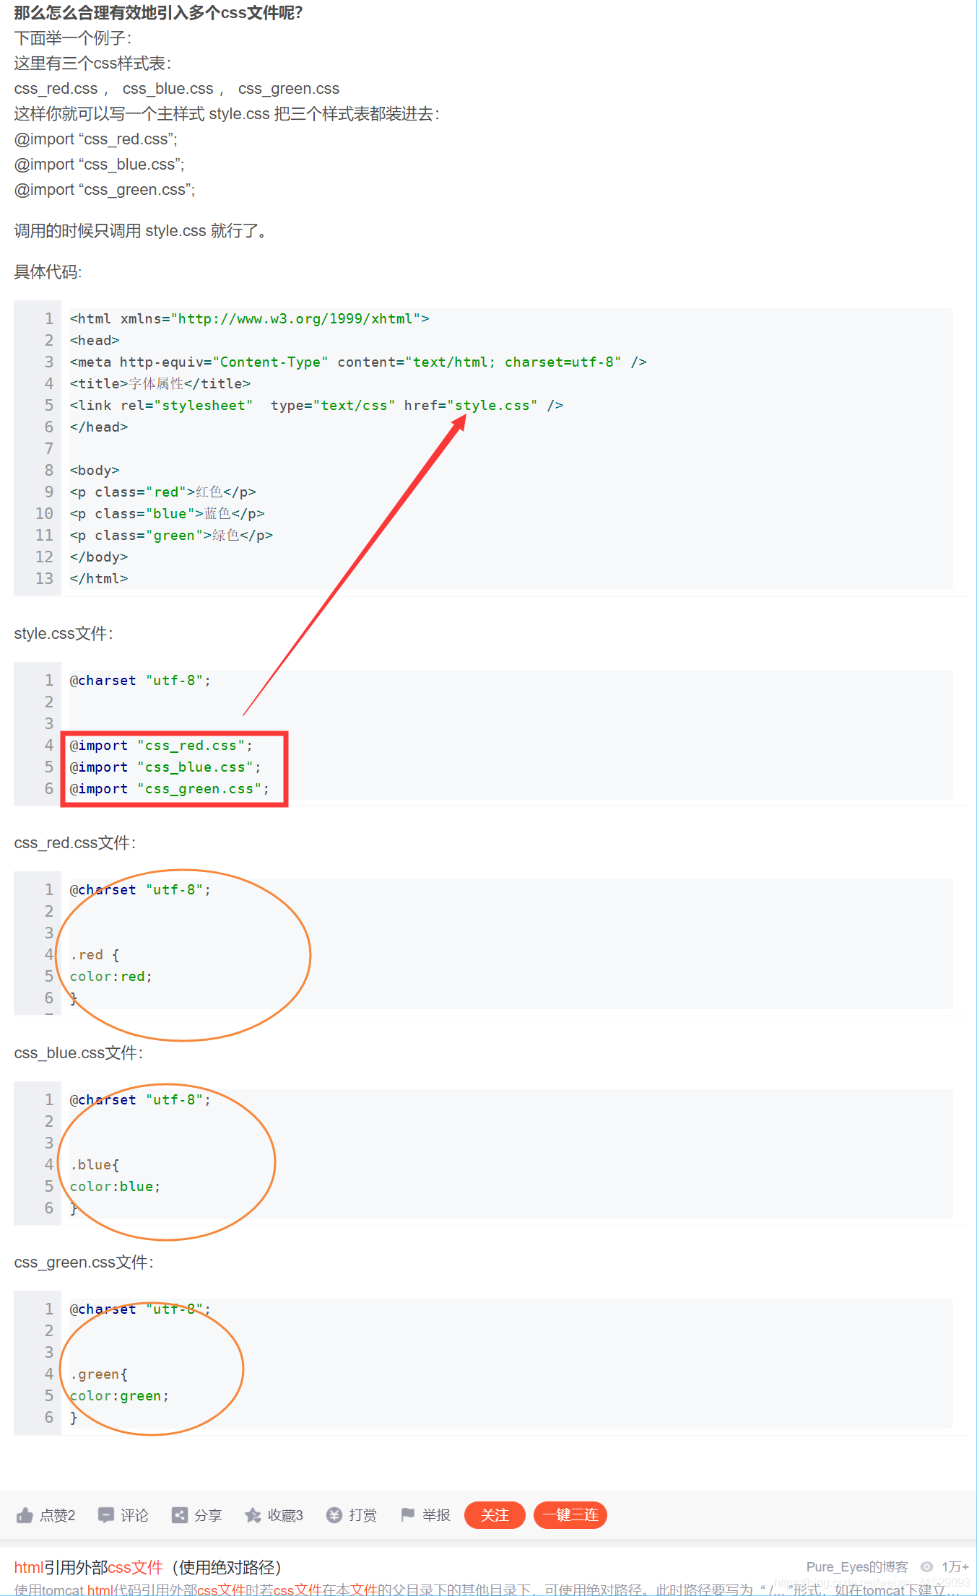Click the css_red.css文件: label
977x1596 pixels.
click(x=75, y=843)
